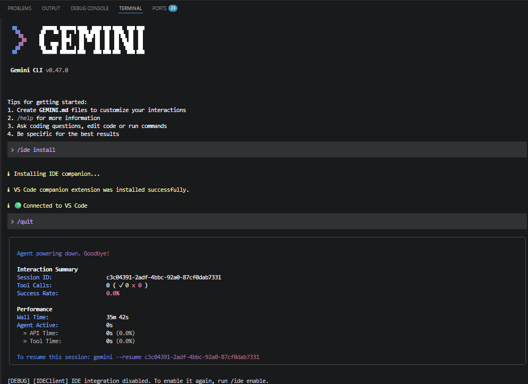Click the '/help for more information' tip
The image size is (528, 384).
pyautogui.click(x=54, y=118)
